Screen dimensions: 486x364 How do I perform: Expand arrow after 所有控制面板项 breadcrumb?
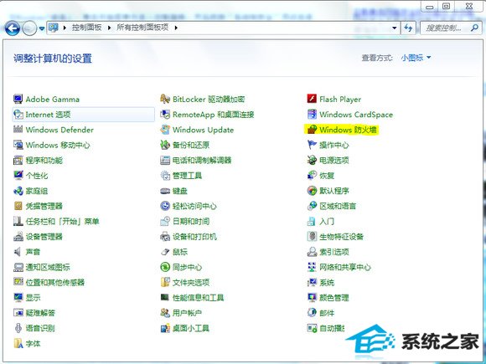pyautogui.click(x=176, y=28)
